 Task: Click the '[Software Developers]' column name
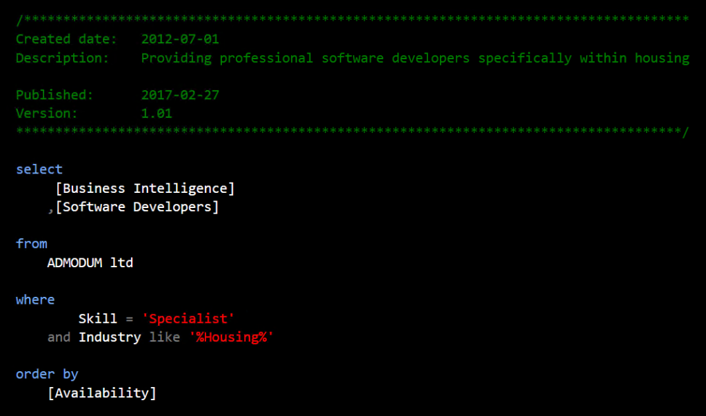pyautogui.click(x=137, y=207)
